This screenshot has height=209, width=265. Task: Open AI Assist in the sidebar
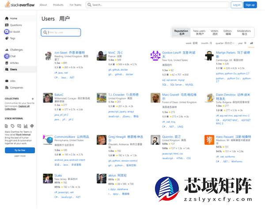[20, 32]
